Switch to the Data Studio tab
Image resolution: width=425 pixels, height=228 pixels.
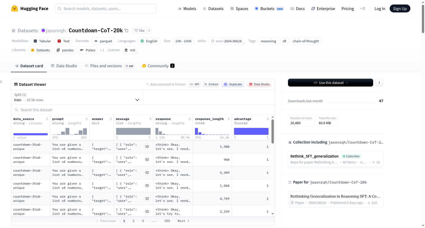click(x=64, y=66)
